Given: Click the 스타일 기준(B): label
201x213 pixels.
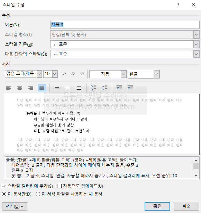Looking at the screenshot, I should point(19,44).
